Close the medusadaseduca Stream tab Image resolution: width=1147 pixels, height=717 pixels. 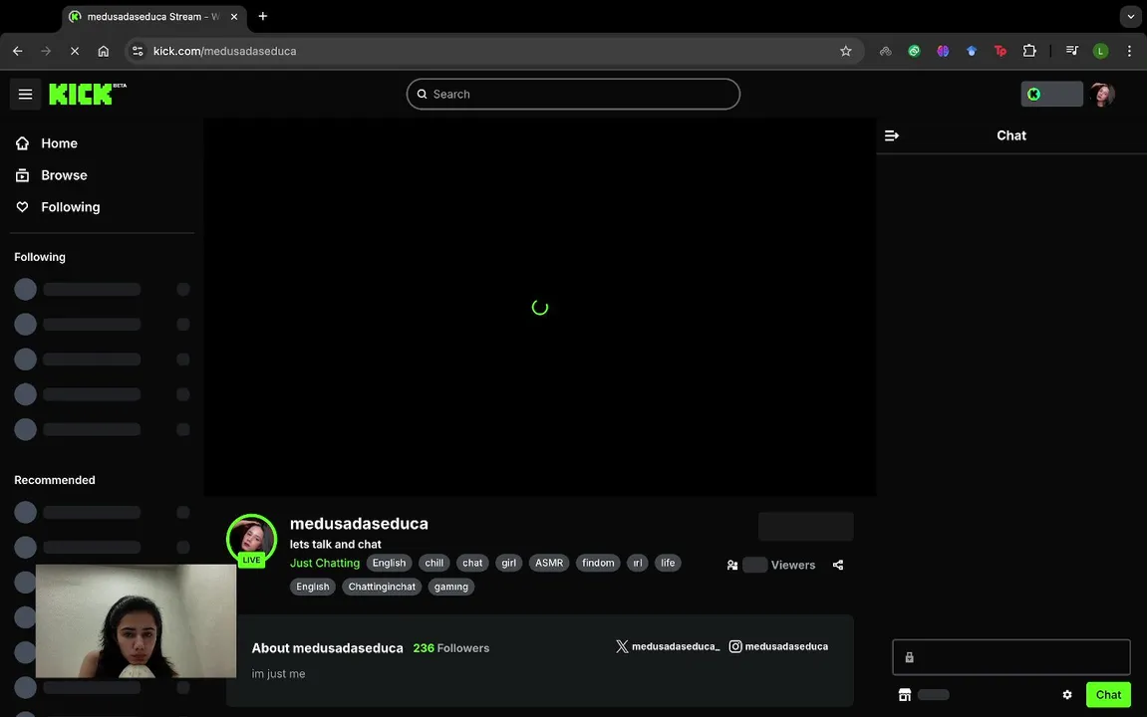[x=234, y=16]
